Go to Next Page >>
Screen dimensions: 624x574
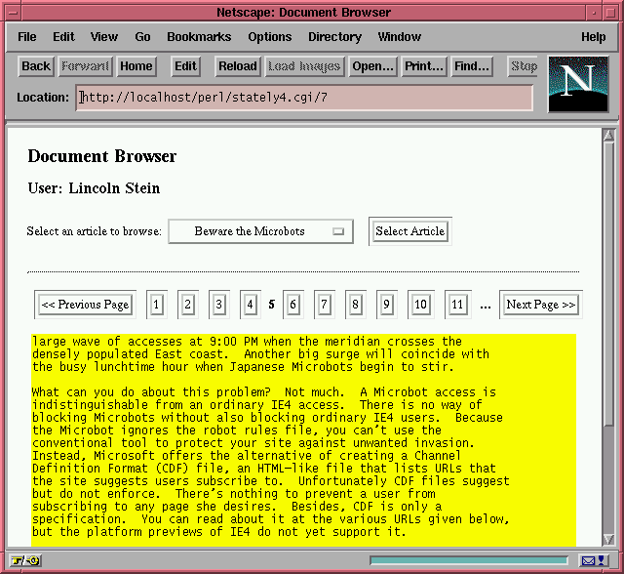point(541,305)
